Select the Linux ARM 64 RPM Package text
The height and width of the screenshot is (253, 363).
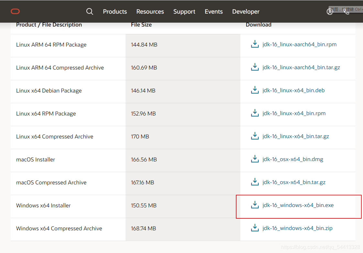click(x=51, y=45)
